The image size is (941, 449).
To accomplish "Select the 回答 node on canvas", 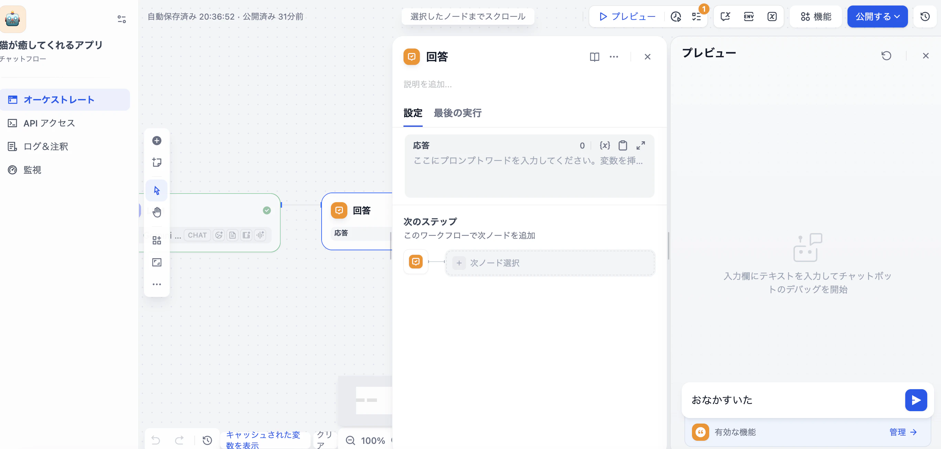I will point(357,221).
